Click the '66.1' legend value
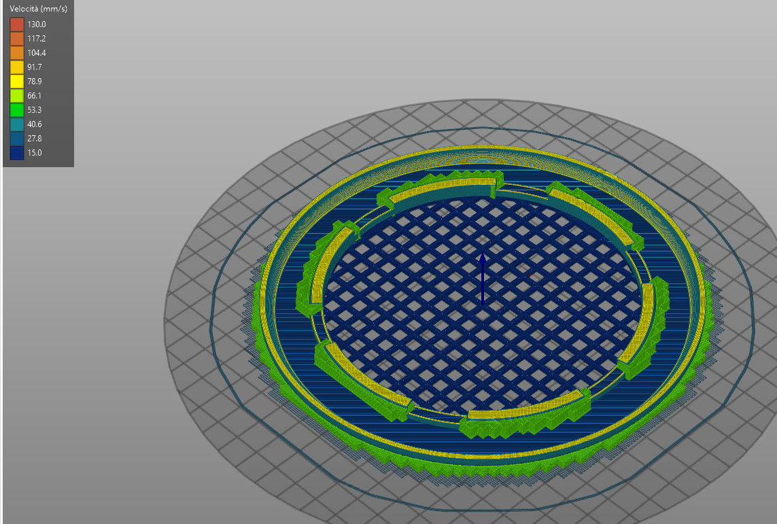The image size is (777, 524). click(x=35, y=96)
